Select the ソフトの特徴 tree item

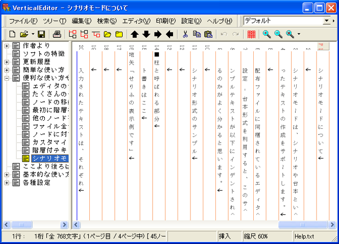[x=44, y=54]
